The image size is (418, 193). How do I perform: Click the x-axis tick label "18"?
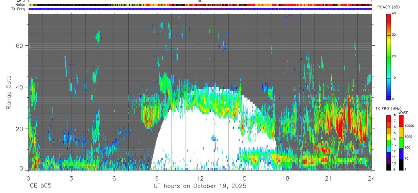pos(286,178)
